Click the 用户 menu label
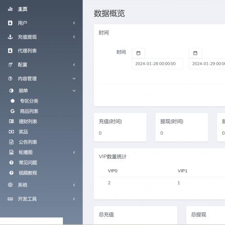This screenshot has height=225, width=225. (22, 23)
